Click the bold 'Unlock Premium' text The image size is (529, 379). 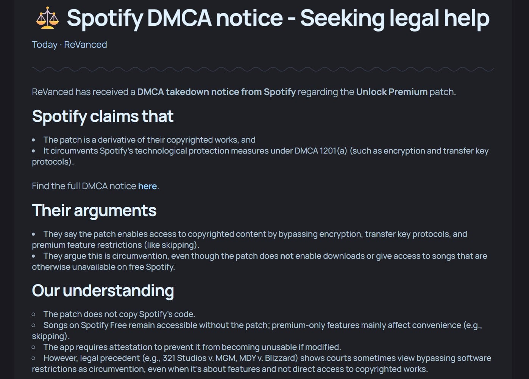tap(392, 92)
